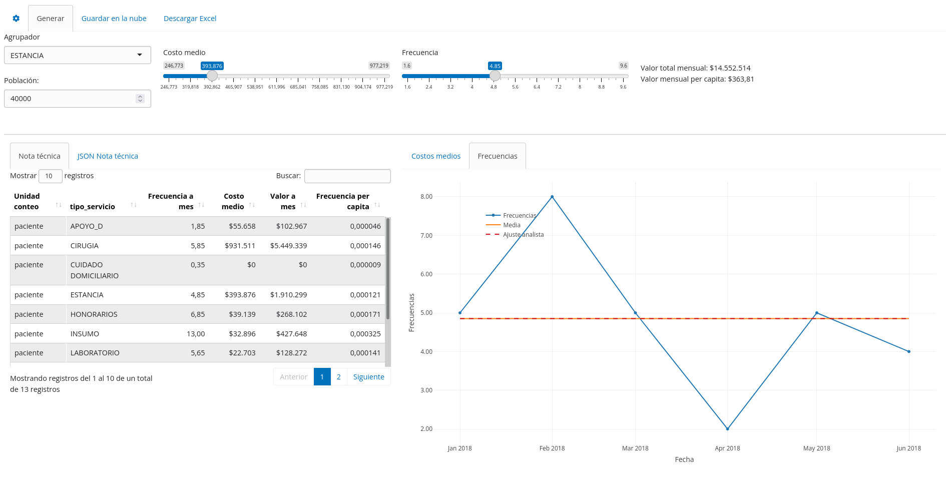The width and height of the screenshot is (946, 483).
Task: Click the 13,00 frequency cell
Action: click(x=196, y=334)
